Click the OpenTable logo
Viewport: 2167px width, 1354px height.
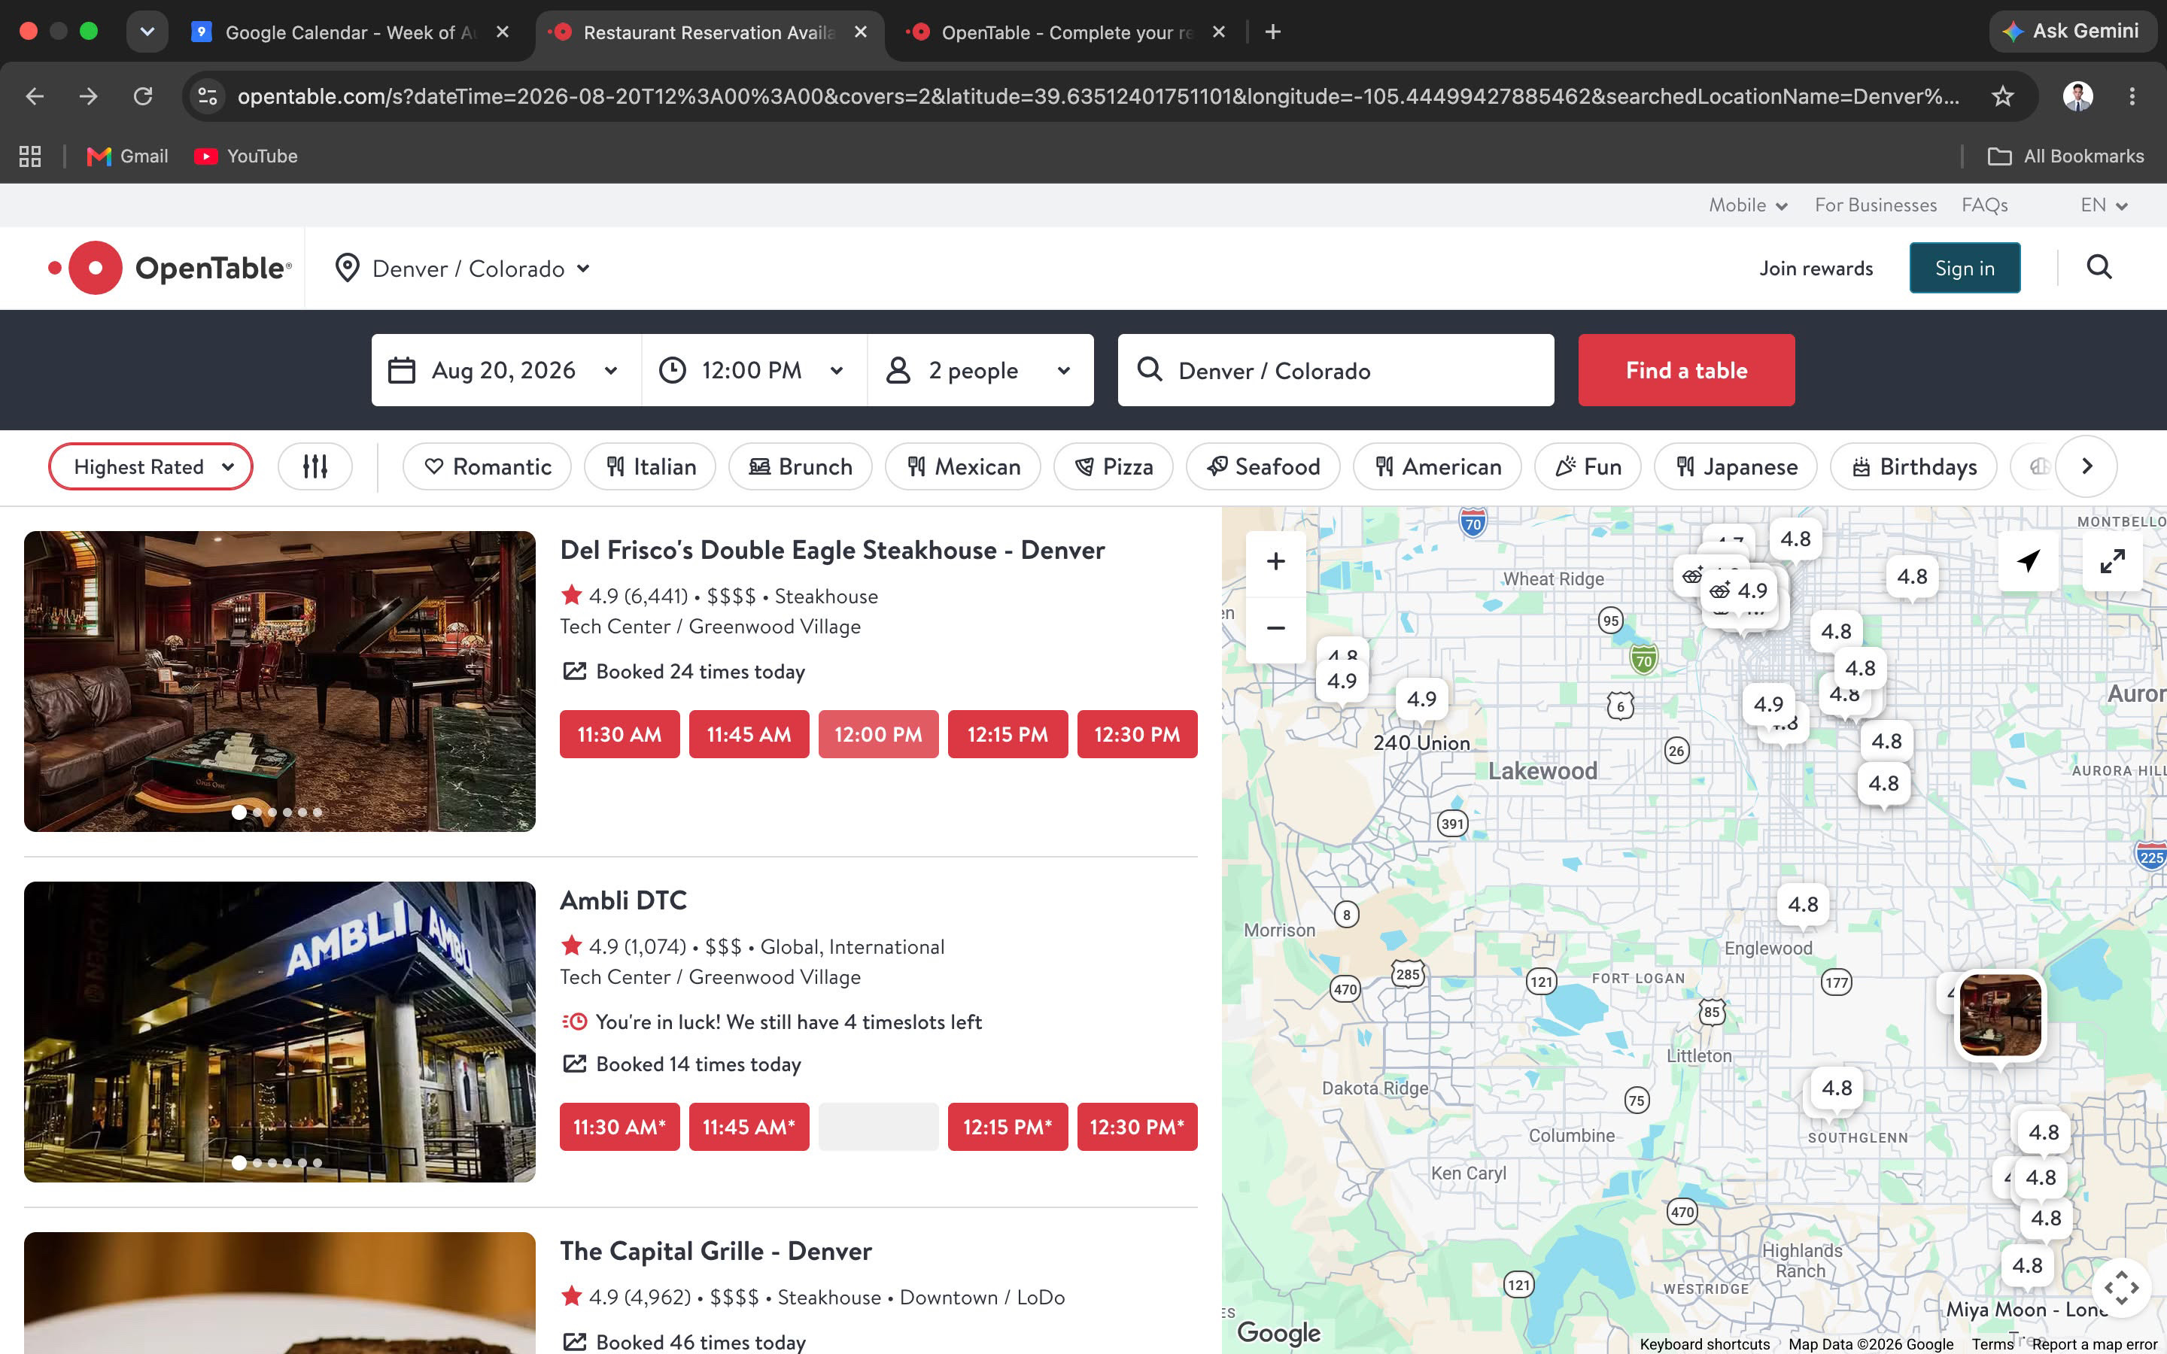point(170,268)
